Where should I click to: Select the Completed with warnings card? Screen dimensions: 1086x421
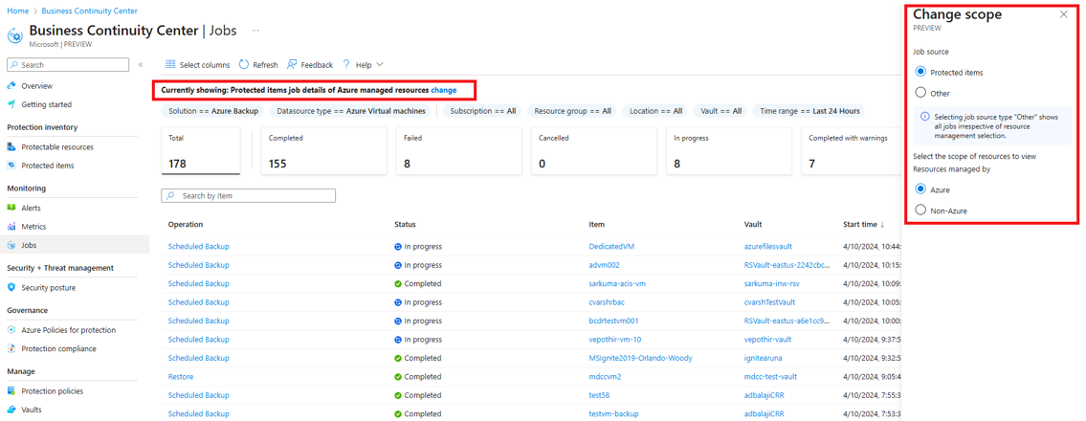853,151
